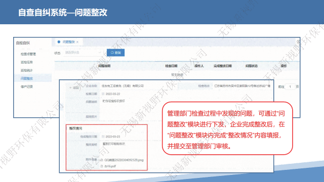Image resolution: width=324 pixels, height=182 pixels.
Task: Open the 巡检任务 sidebar menu item
Action: [x=27, y=62]
